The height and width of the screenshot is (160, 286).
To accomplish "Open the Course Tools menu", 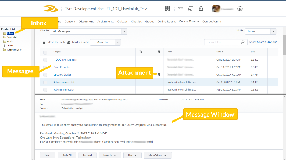I will pyautogui.click(x=189, y=22).
